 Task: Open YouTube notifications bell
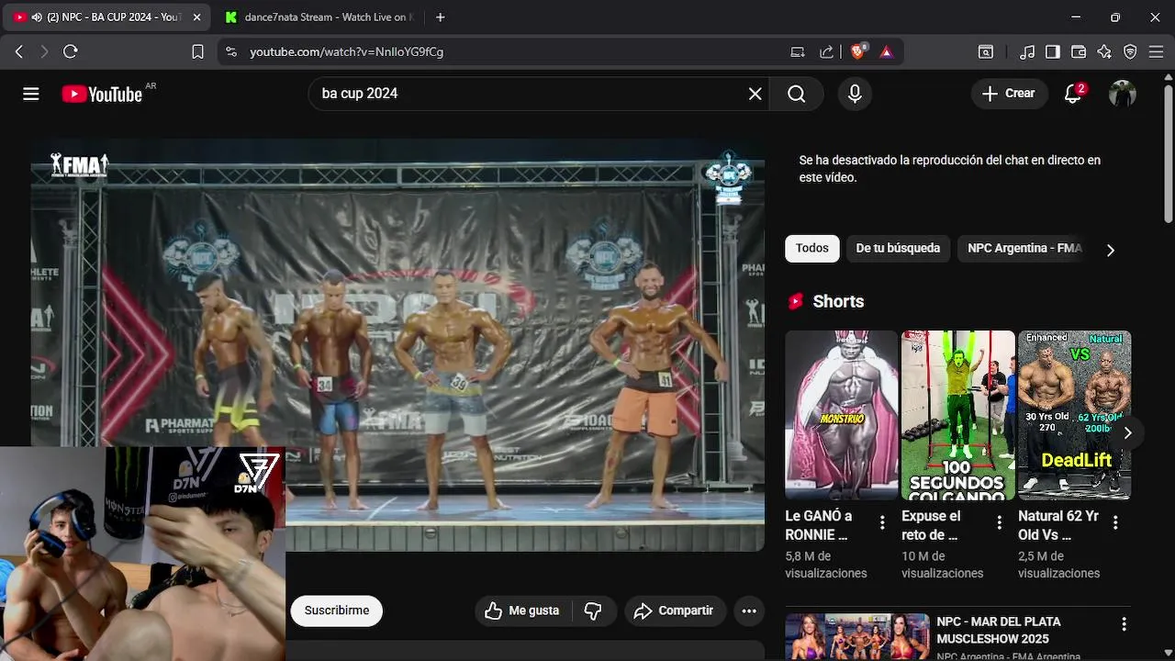click(1073, 94)
